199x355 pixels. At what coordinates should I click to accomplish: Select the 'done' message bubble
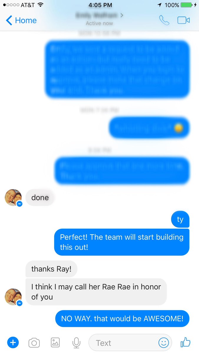(40, 197)
